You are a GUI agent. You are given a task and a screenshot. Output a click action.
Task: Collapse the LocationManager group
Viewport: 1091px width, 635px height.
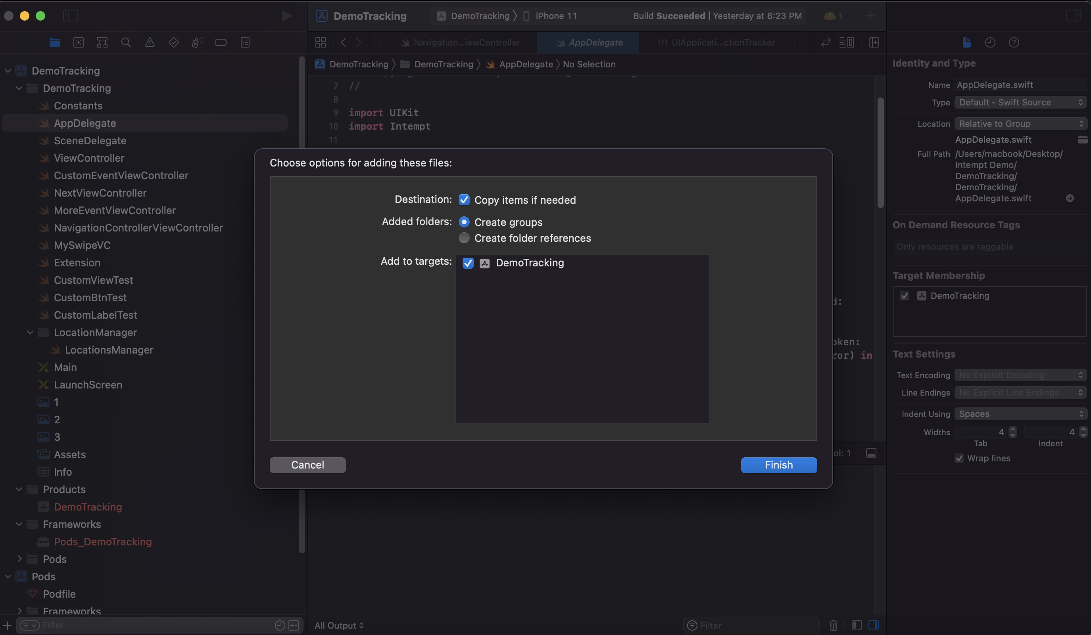(x=30, y=333)
